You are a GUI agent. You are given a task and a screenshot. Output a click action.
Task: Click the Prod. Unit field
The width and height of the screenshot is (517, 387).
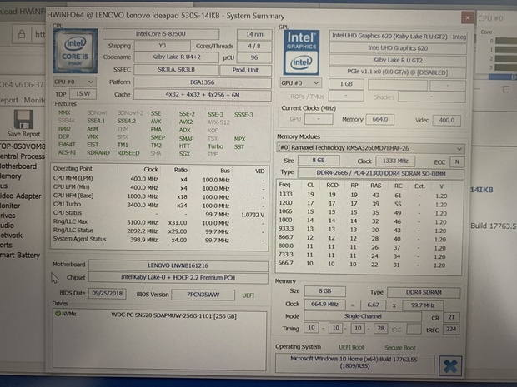(x=246, y=70)
